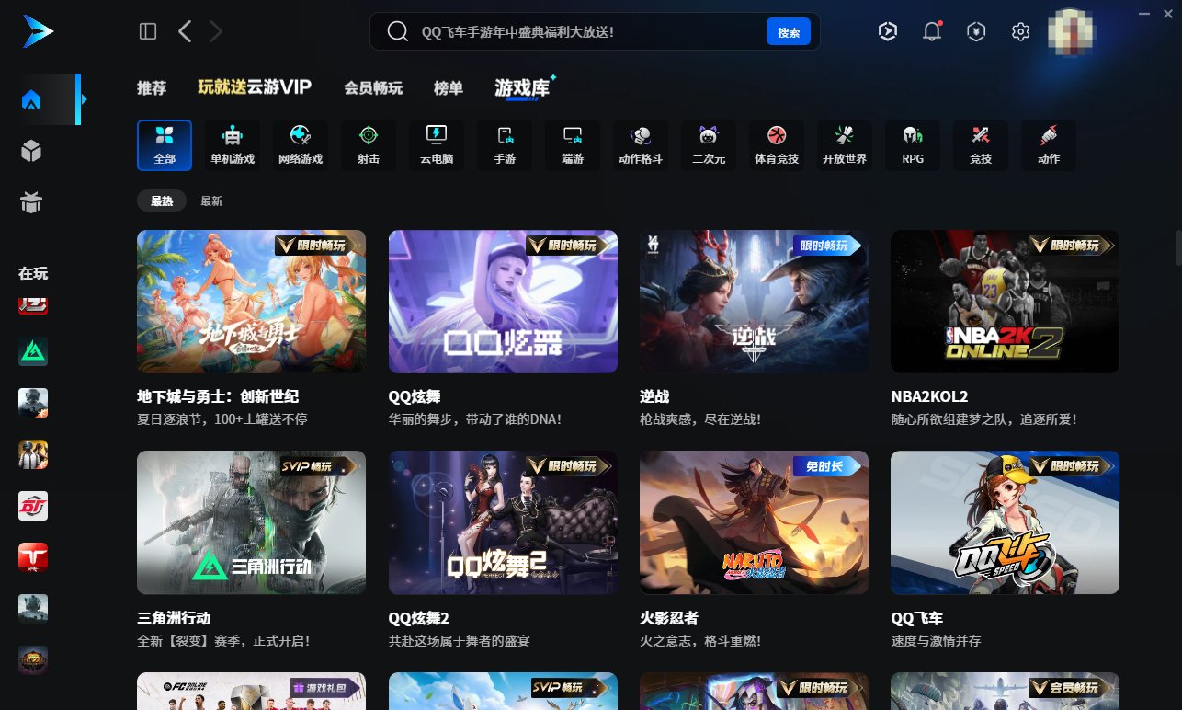The width and height of the screenshot is (1182, 710).
Task: Open the settings gear
Action: pyautogui.click(x=1020, y=31)
